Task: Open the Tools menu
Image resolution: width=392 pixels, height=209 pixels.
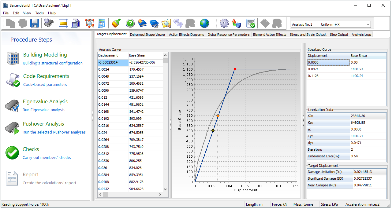Action: [39, 13]
